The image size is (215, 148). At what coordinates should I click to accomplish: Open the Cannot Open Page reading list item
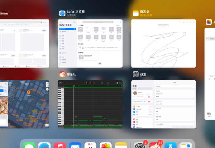point(88,57)
